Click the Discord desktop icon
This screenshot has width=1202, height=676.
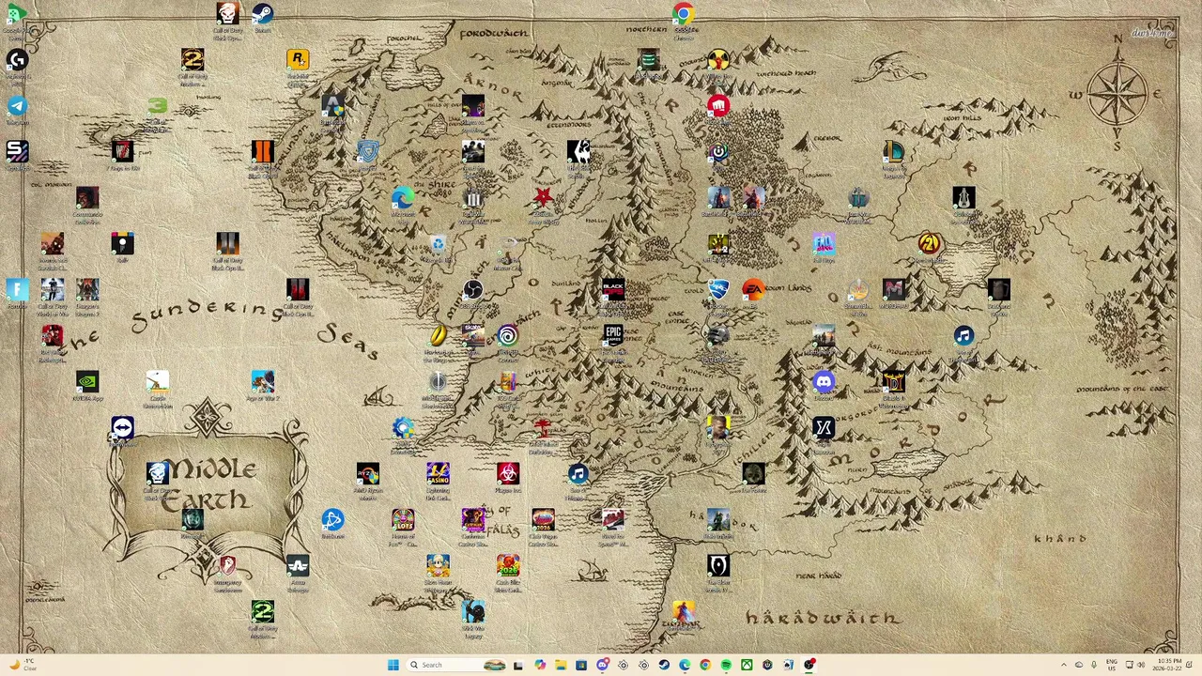coord(824,381)
